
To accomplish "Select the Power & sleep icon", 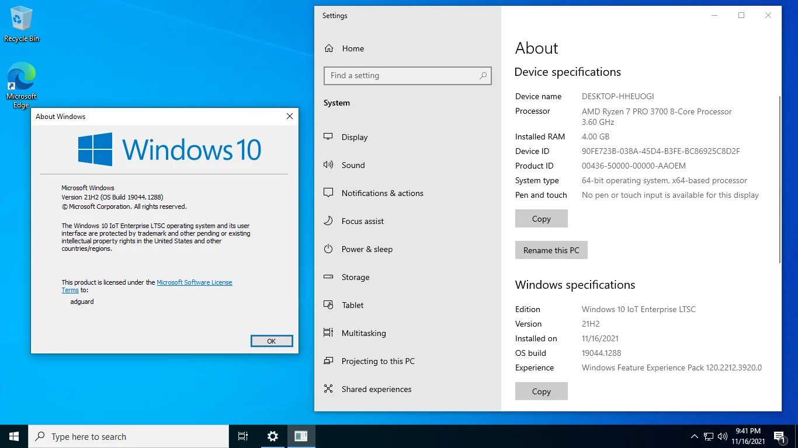I will [x=328, y=249].
